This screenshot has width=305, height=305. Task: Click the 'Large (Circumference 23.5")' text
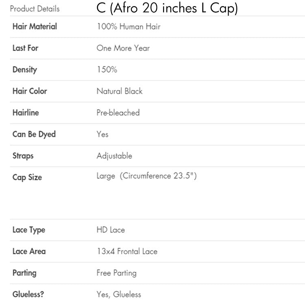146,176
